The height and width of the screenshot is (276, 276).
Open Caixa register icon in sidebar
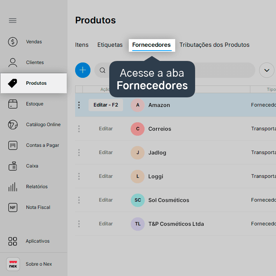click(x=13, y=166)
